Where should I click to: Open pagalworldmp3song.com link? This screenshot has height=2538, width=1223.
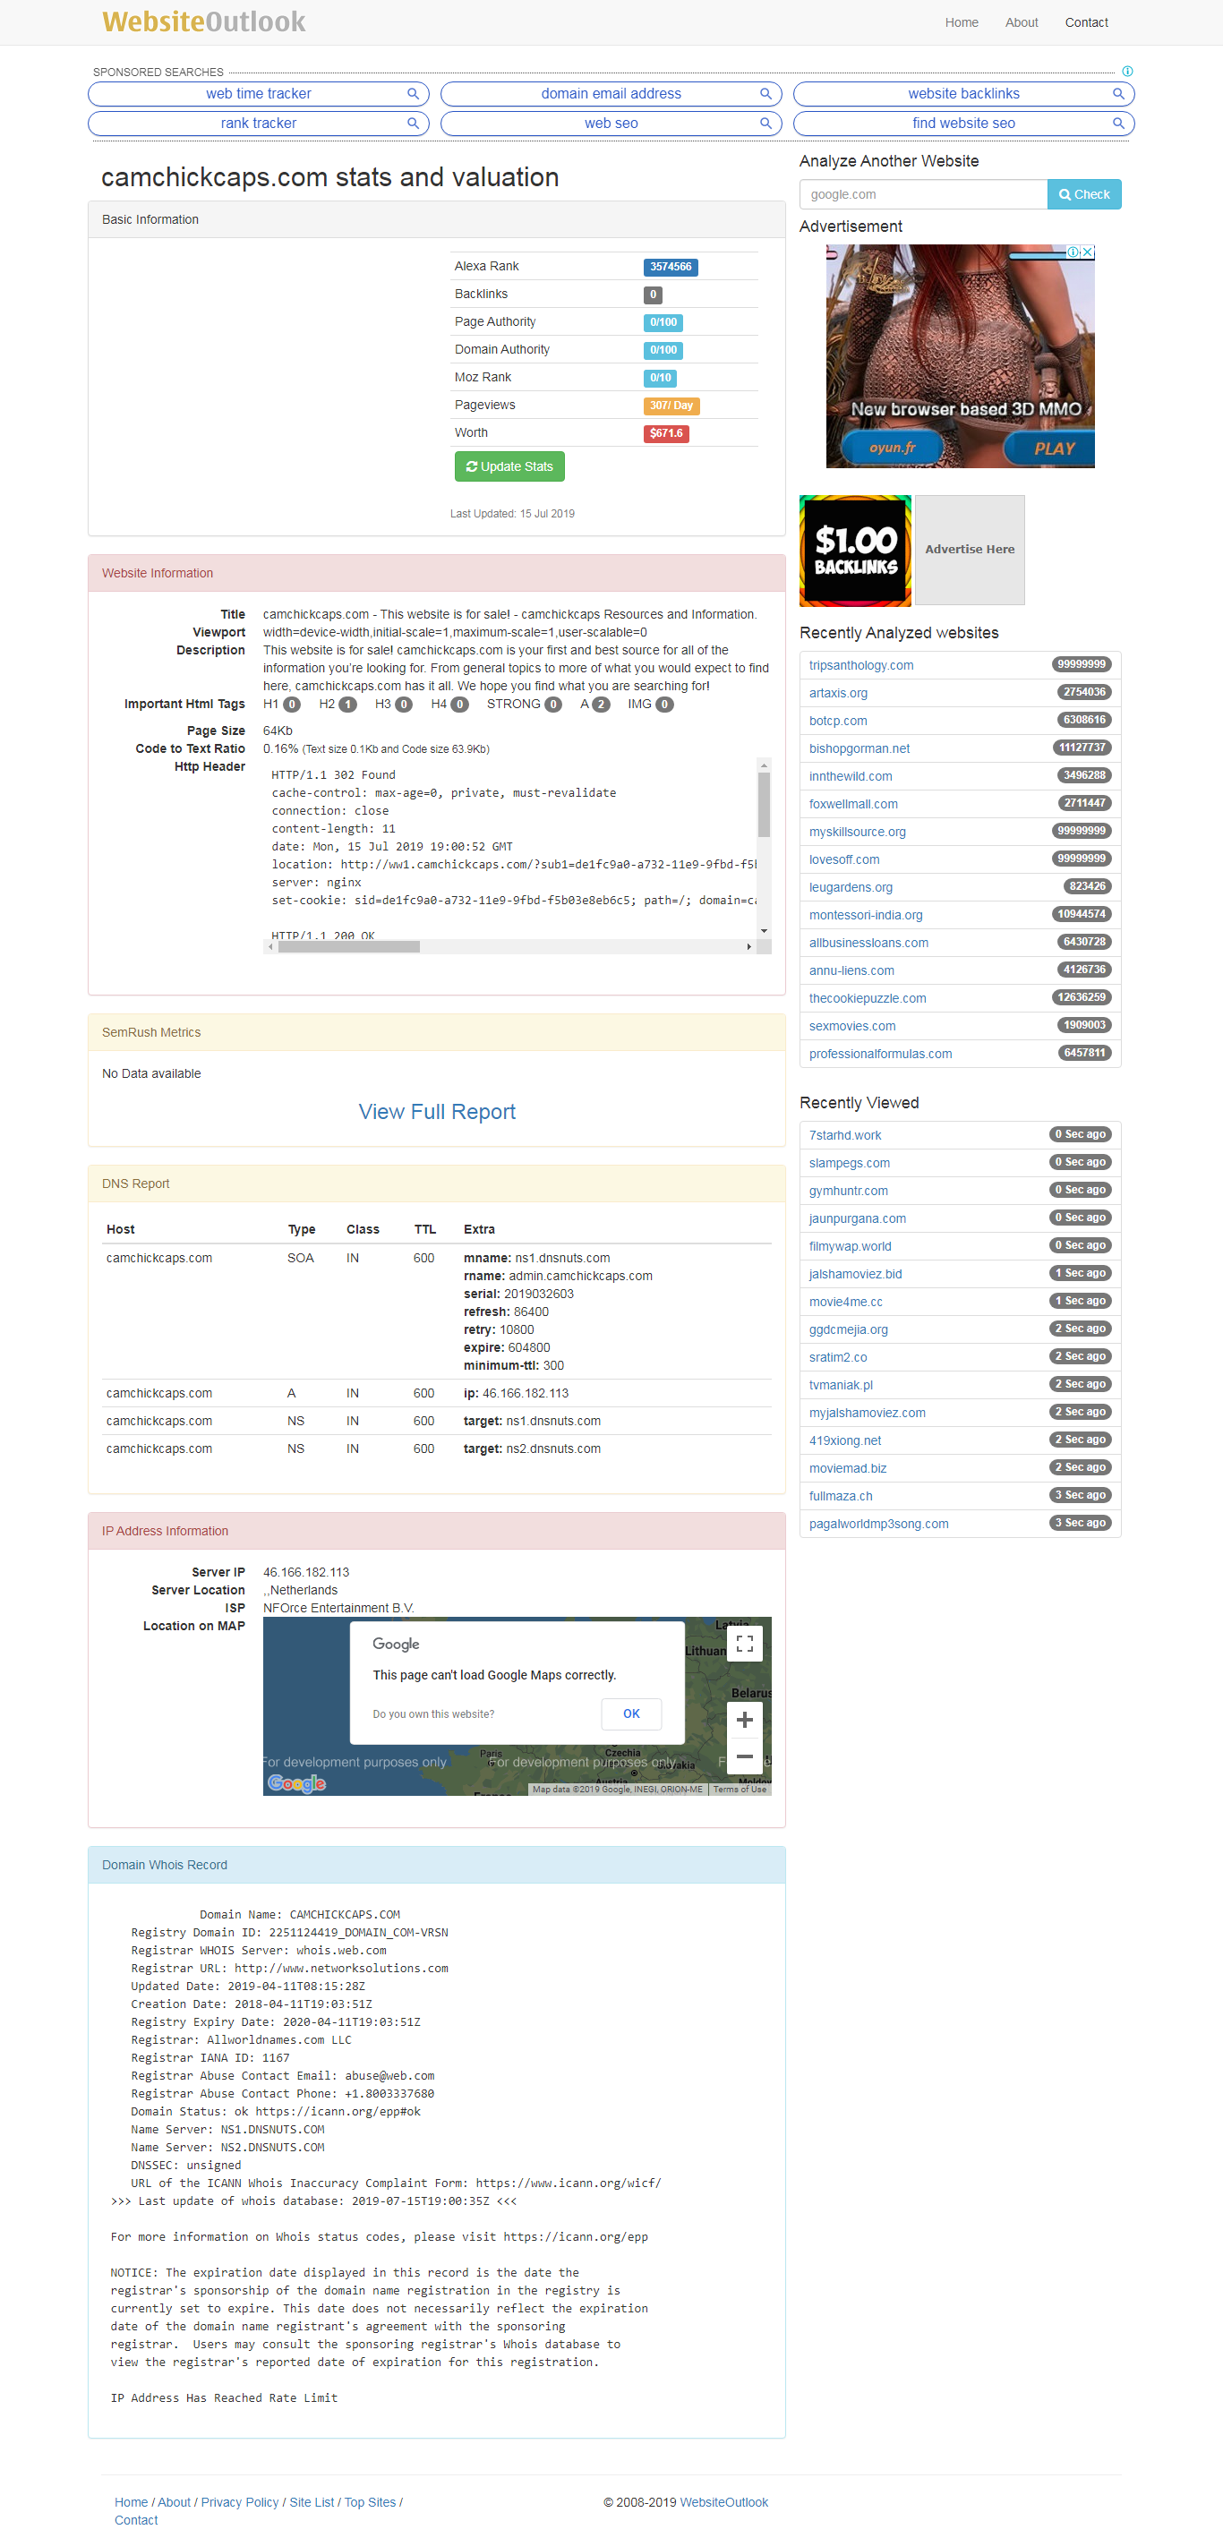tap(878, 1525)
